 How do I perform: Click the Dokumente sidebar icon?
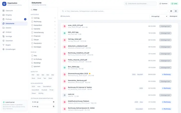[4, 24]
